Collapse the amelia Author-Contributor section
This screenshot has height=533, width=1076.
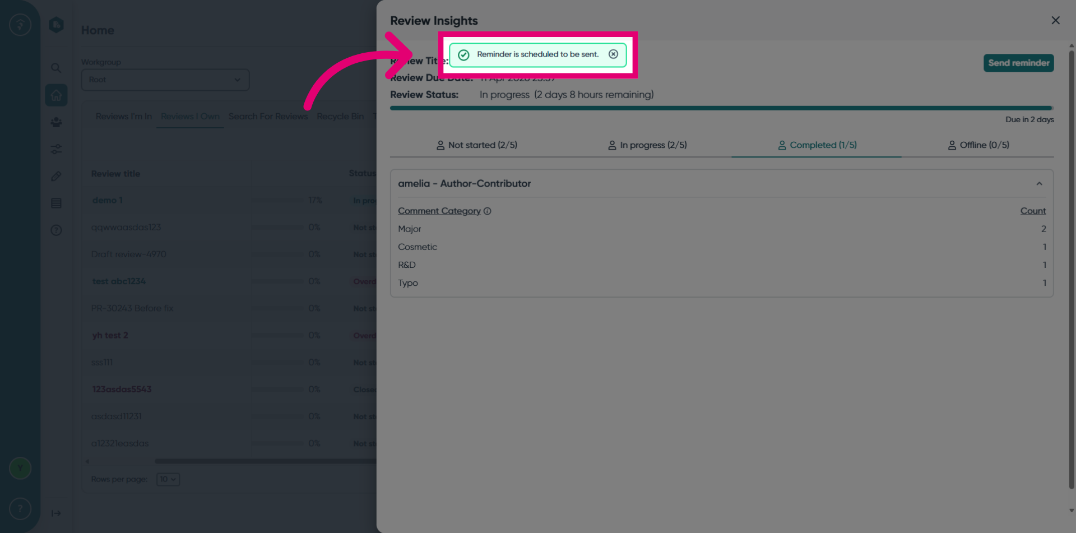(x=1039, y=184)
